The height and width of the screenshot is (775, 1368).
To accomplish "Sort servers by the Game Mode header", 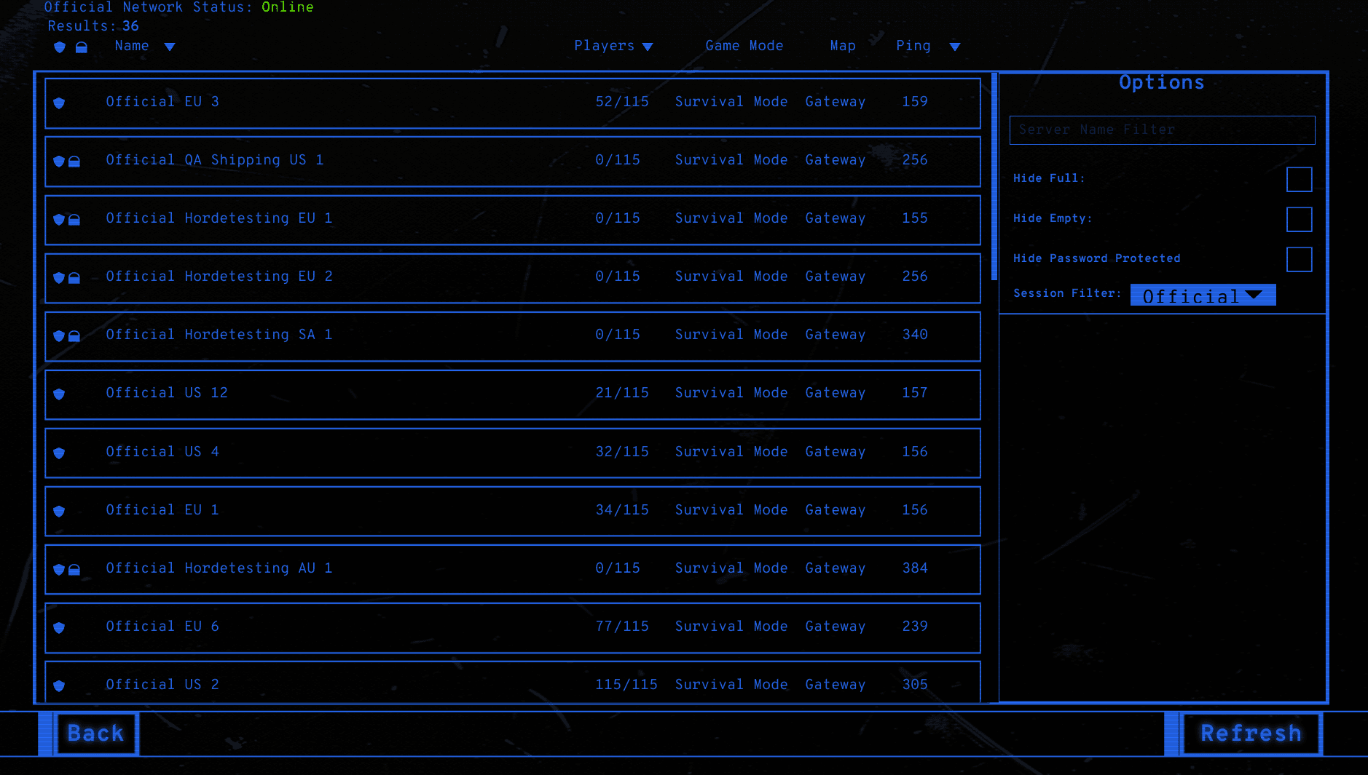I will [x=744, y=46].
